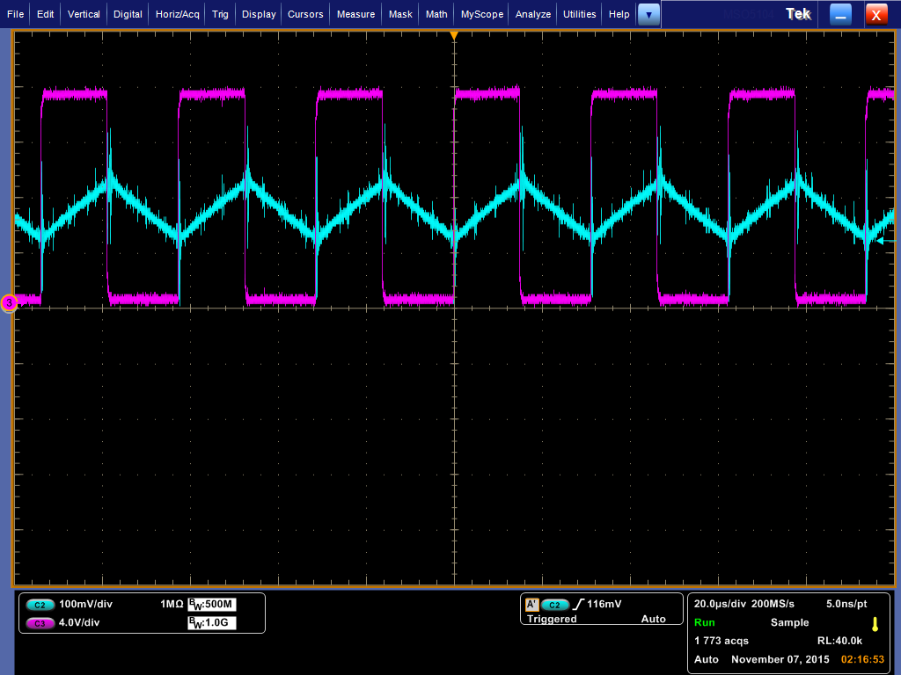Image resolution: width=901 pixels, height=675 pixels.
Task: Open the Trig menu
Action: 220,14
